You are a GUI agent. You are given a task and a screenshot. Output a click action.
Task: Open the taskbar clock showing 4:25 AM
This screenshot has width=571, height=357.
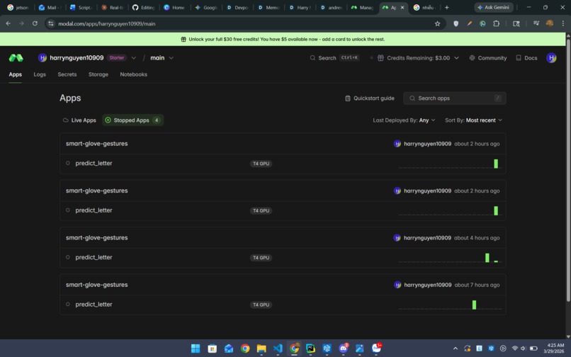click(x=554, y=348)
